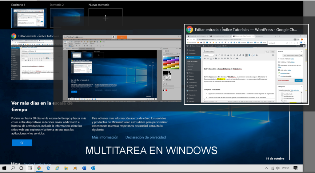Click the Chrome reload button
Image resolution: width=315 pixels, height=173 pixels.
tap(194, 40)
